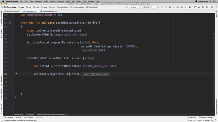Open the Favorites side tab
The width and height of the screenshot is (218, 122).
pos(1,81)
